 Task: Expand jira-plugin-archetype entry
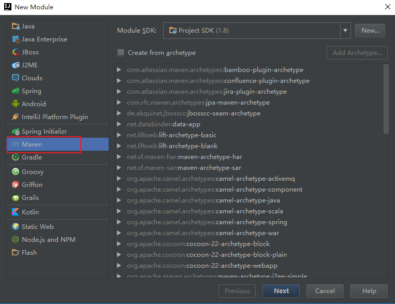pyautogui.click(x=119, y=92)
